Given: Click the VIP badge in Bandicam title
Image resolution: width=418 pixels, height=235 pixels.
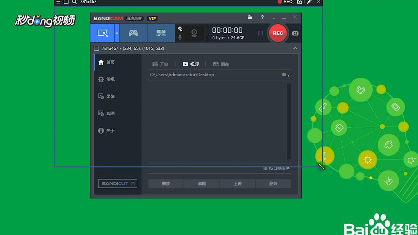Looking at the screenshot, I should [x=152, y=18].
